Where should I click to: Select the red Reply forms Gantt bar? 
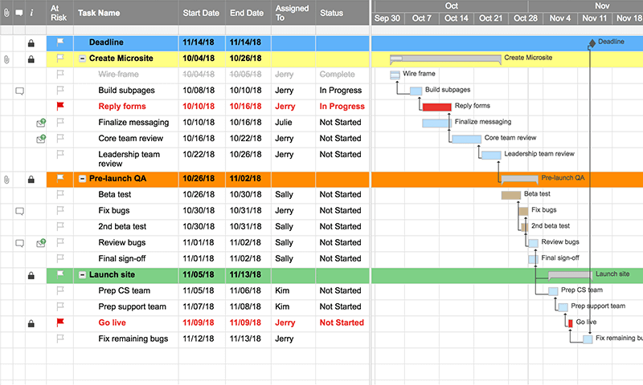tap(436, 107)
